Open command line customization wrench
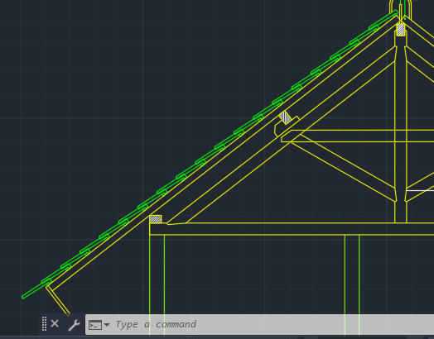Screen dimensions: 434x339 pyautogui.click(x=74, y=325)
